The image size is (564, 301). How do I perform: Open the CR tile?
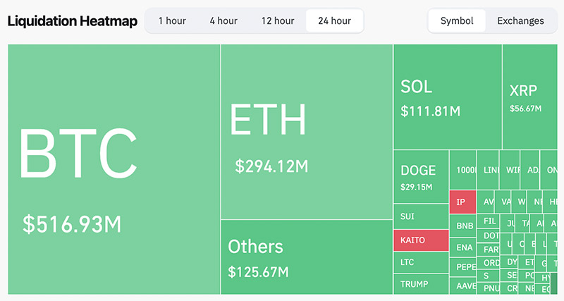pyautogui.click(x=509, y=288)
